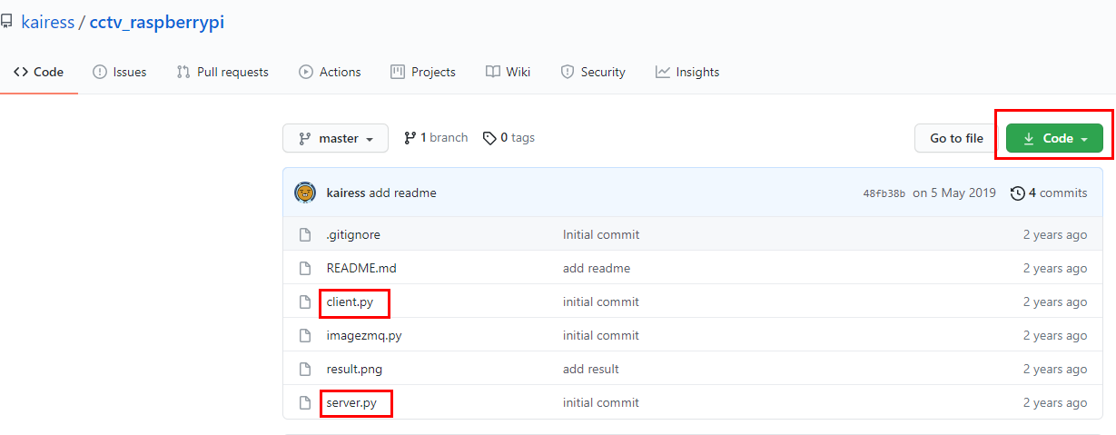The height and width of the screenshot is (435, 1116).
Task: Click the file icon next to server.py
Action: pos(306,402)
